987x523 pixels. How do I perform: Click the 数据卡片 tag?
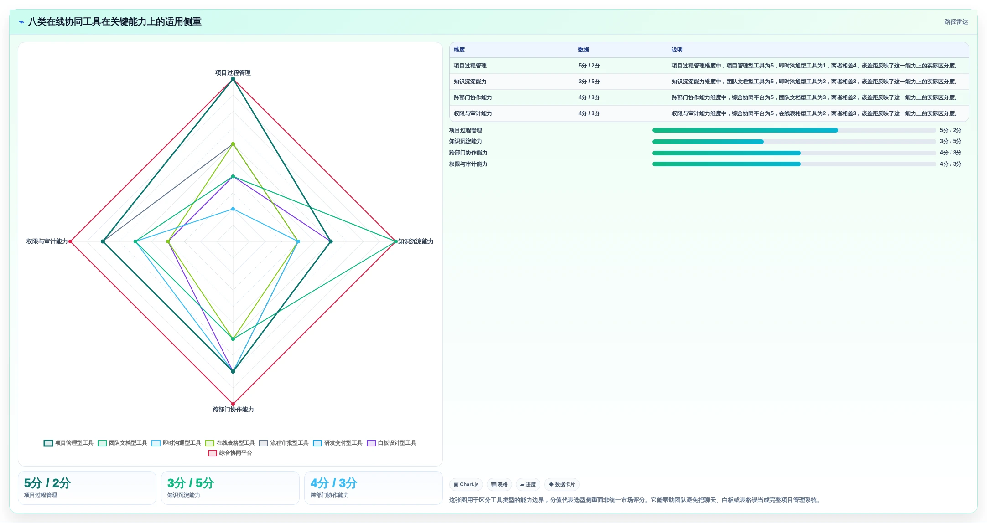click(x=562, y=484)
